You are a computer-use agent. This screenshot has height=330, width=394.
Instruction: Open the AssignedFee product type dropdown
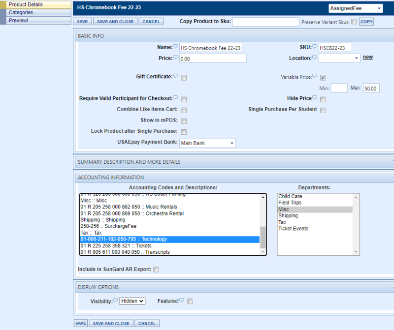coord(356,8)
